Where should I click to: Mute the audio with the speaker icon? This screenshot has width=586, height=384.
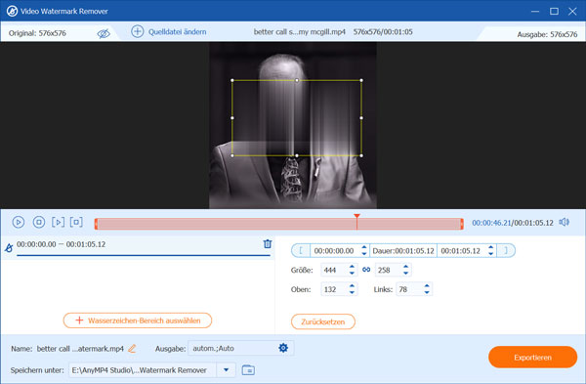click(564, 222)
